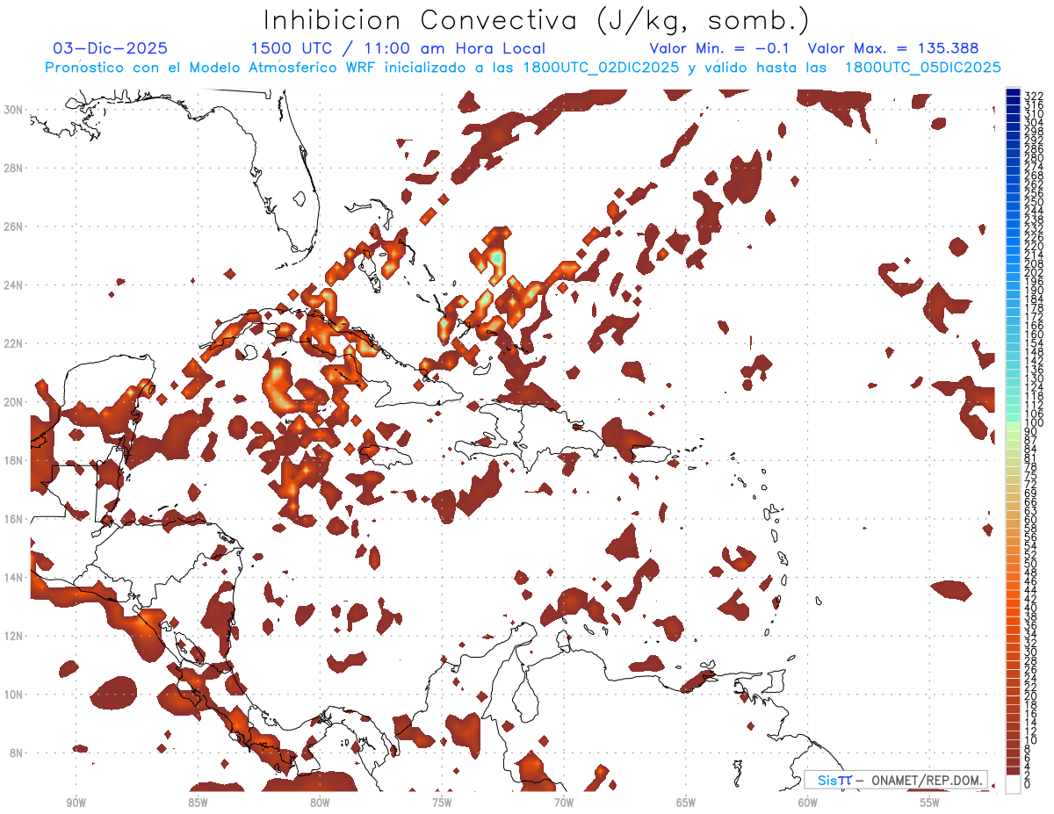
Task: Select the '03-Dic-2025' date text
Action: [x=111, y=49]
